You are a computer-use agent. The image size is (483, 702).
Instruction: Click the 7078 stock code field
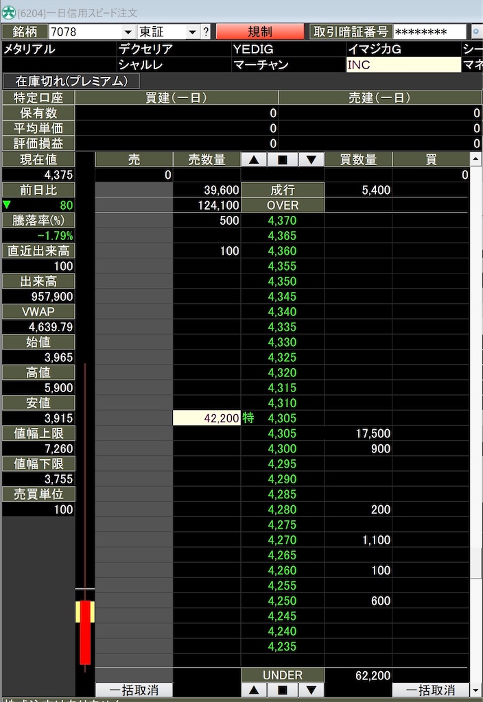pyautogui.click(x=85, y=32)
